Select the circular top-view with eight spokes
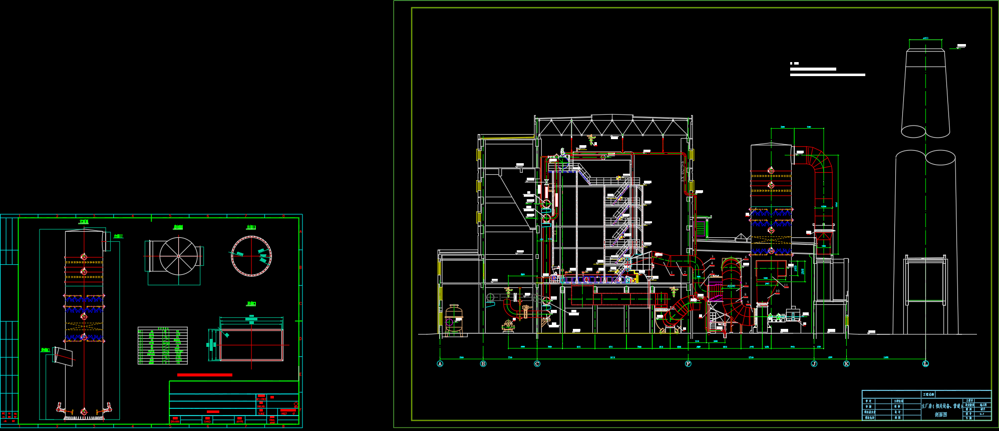 tap(179, 256)
